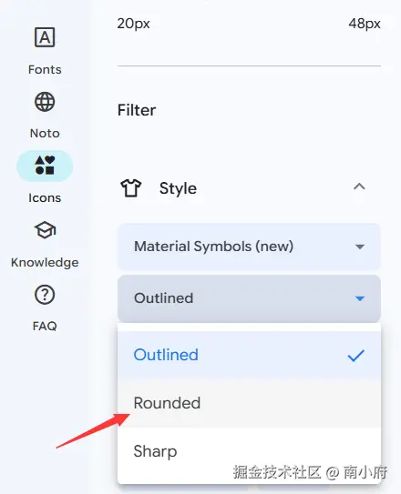Click the Fonts label in sidebar
Image resolution: width=401 pixels, height=494 pixels.
[x=45, y=70]
